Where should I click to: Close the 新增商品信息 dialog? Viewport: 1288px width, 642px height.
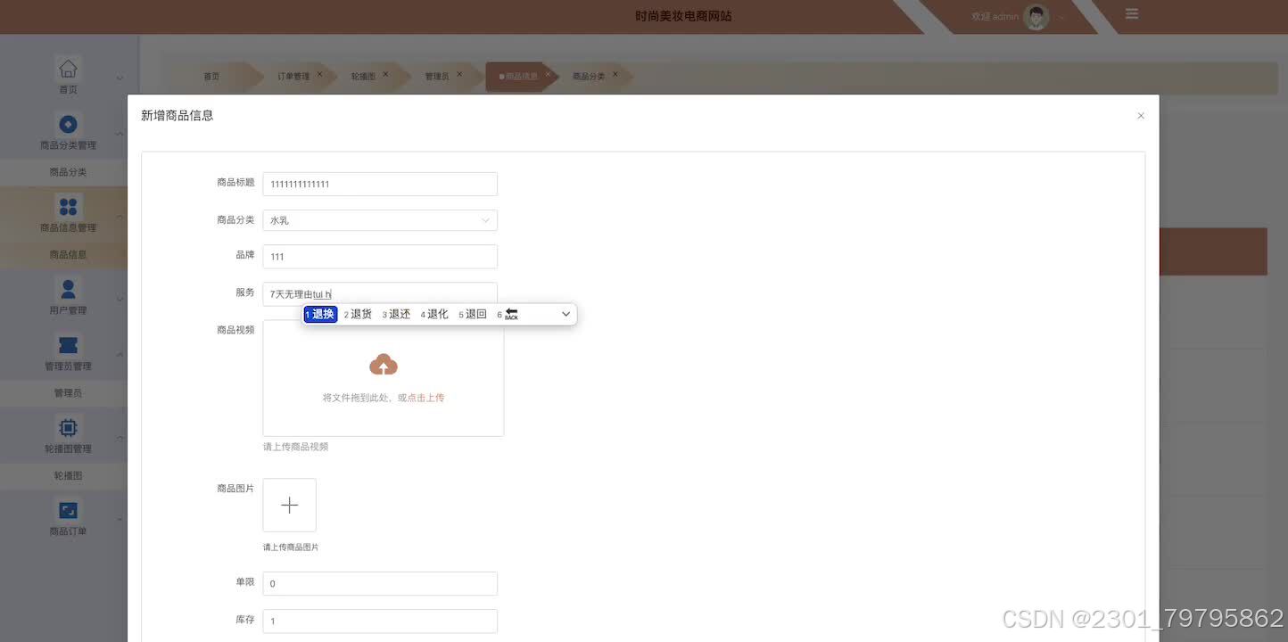(x=1141, y=116)
